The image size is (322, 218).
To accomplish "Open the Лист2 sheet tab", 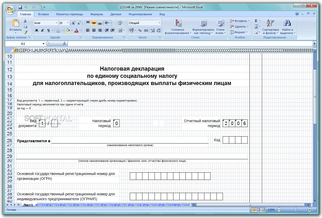I will (x=42, y=205).
